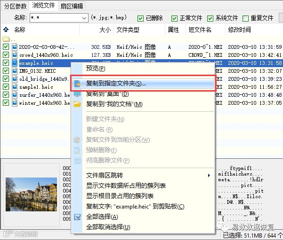
Task: Enable the 重复文件 (duplicate files) checkbox
Action: pyautogui.click(x=245, y=18)
